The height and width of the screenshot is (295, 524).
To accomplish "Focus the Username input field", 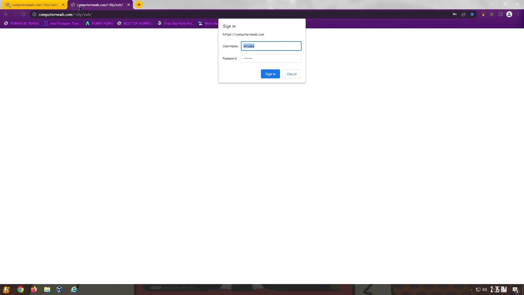I will pyautogui.click(x=271, y=46).
